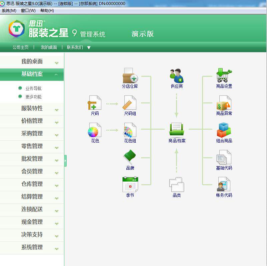267x266 pixels.
Task: Expand 现金管理 sidebar section
Action: pyautogui.click(x=32, y=222)
